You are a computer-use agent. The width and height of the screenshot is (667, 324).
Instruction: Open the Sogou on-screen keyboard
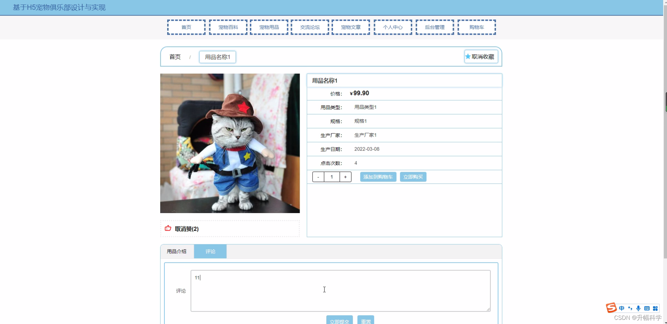[646, 308]
